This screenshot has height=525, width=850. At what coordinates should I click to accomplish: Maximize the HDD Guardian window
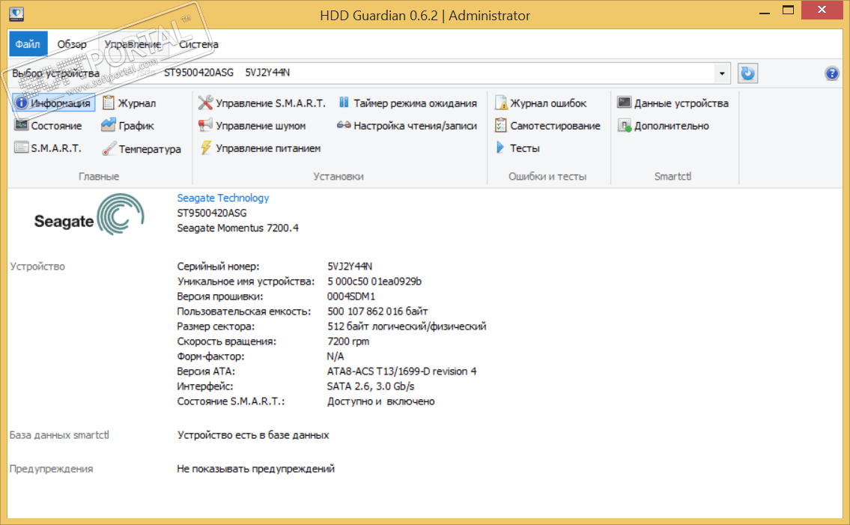(788, 10)
